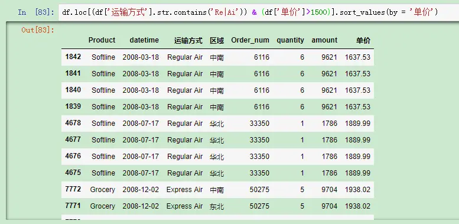This screenshot has height=224, width=459.
Task: Click order number 33350 in row 4678
Action: click(x=260, y=124)
